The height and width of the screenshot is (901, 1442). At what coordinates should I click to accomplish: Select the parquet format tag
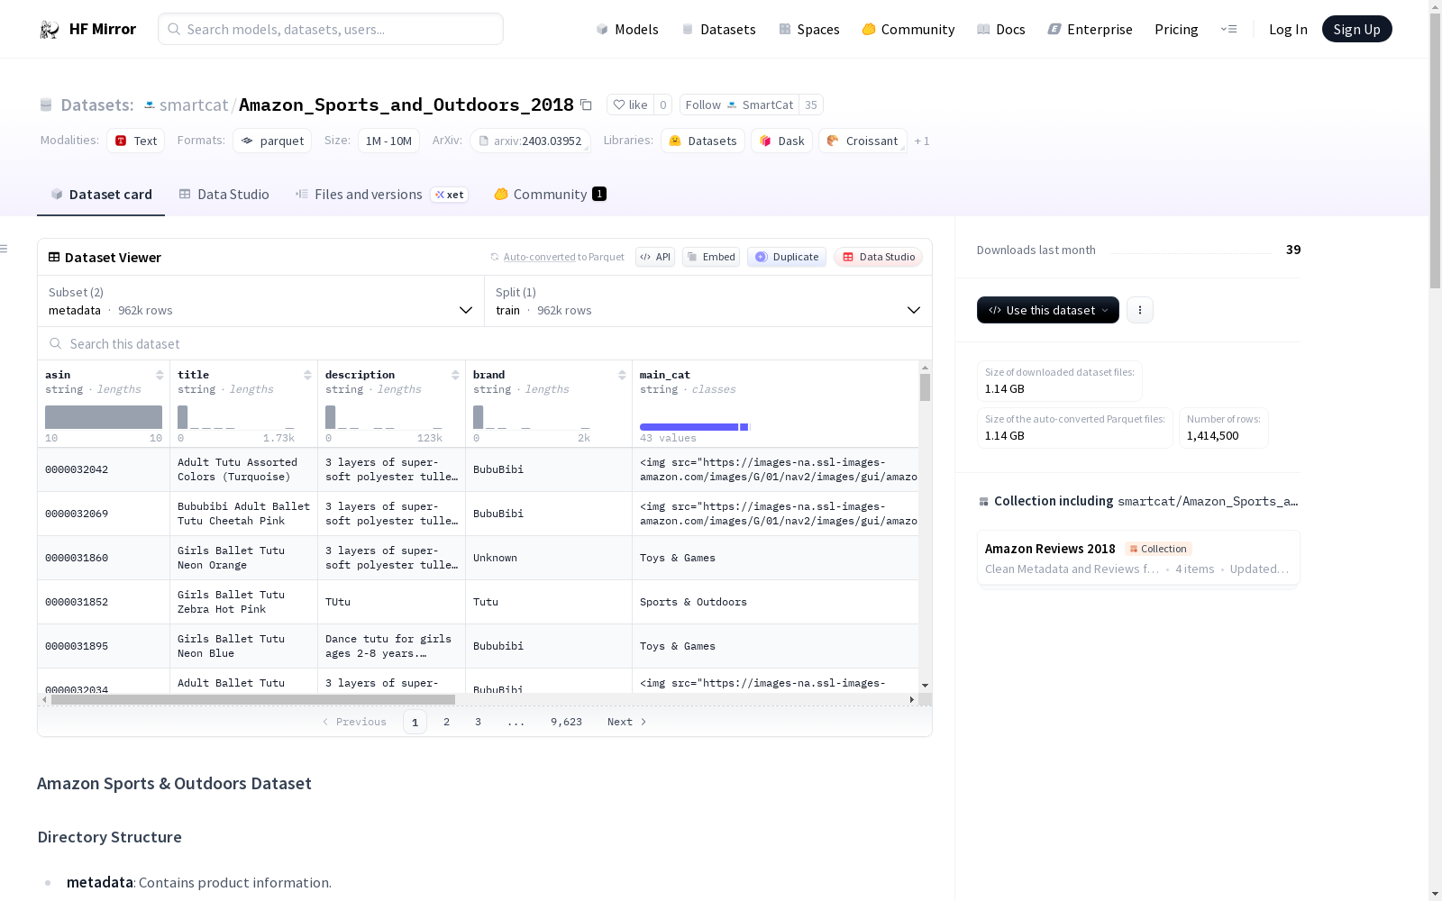click(272, 141)
